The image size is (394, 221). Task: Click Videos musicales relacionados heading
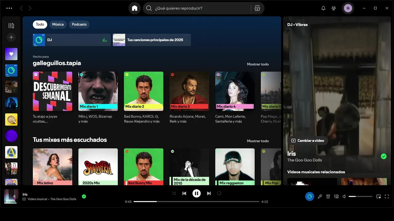(316, 172)
